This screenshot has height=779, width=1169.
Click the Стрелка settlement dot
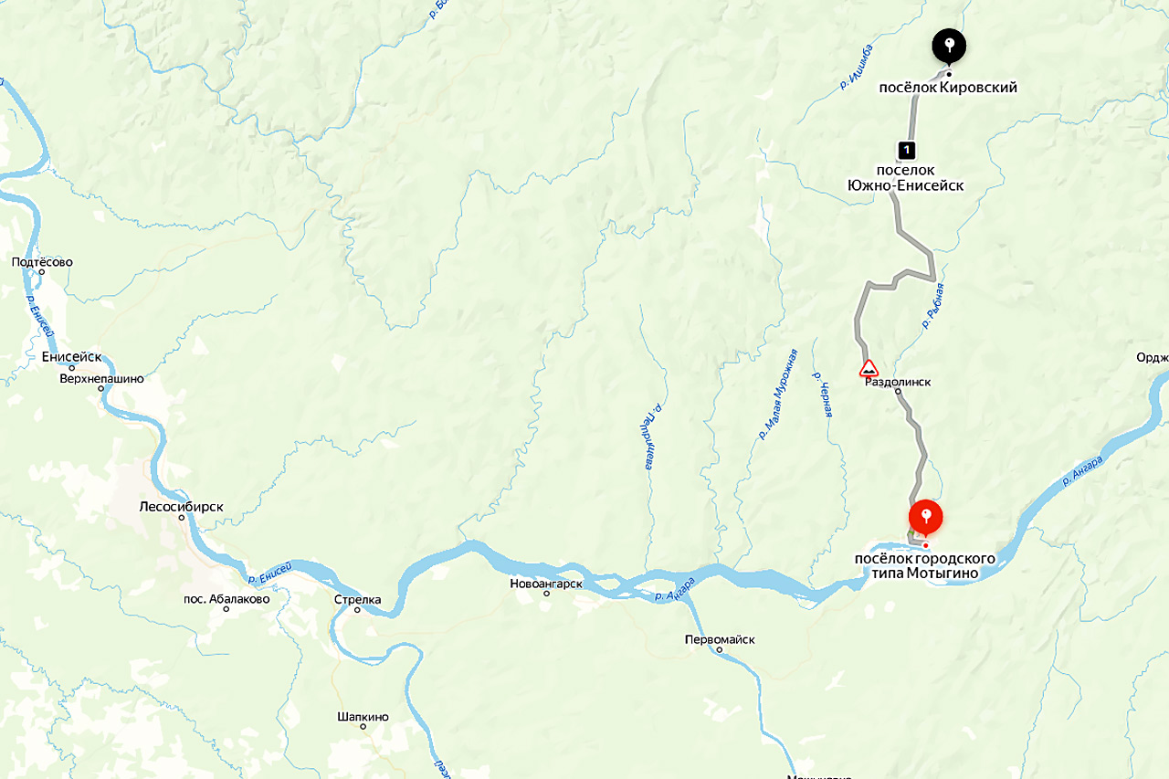click(357, 611)
